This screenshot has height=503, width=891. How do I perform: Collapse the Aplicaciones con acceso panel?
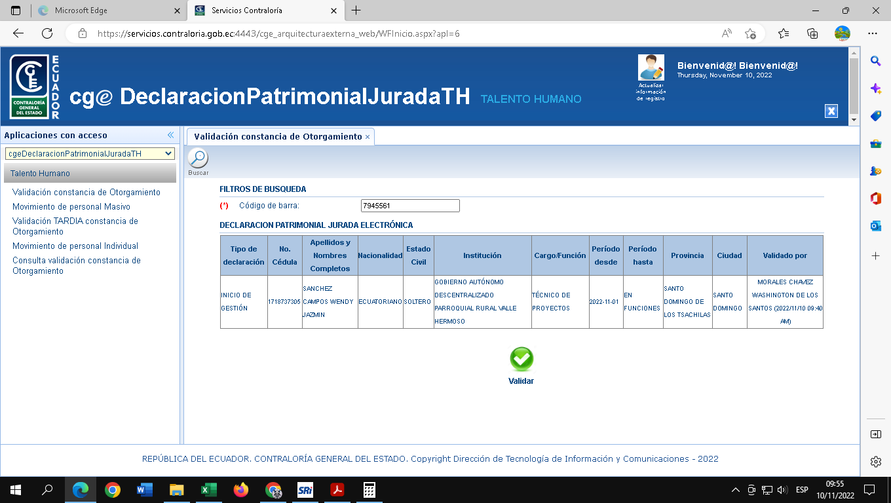pos(170,135)
